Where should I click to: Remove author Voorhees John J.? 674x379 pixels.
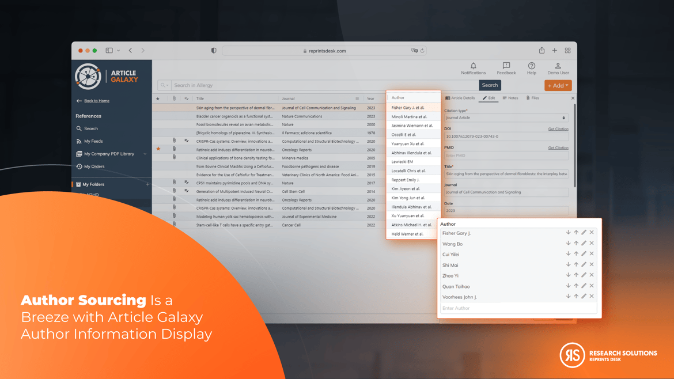[592, 297]
